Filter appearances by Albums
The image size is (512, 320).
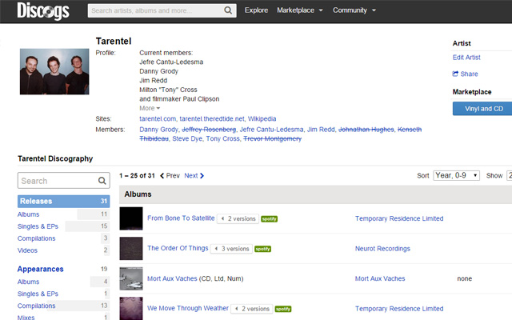pyautogui.click(x=29, y=282)
